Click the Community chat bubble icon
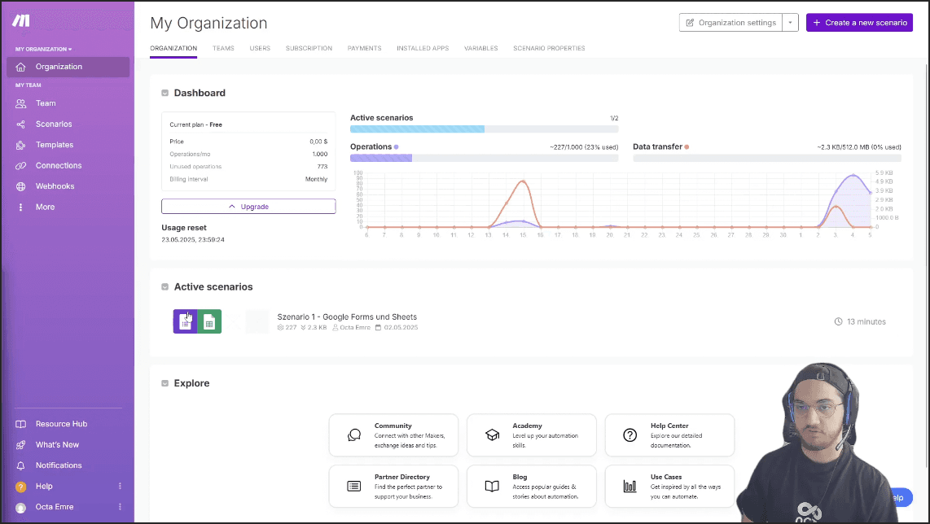The width and height of the screenshot is (930, 524). [354, 435]
